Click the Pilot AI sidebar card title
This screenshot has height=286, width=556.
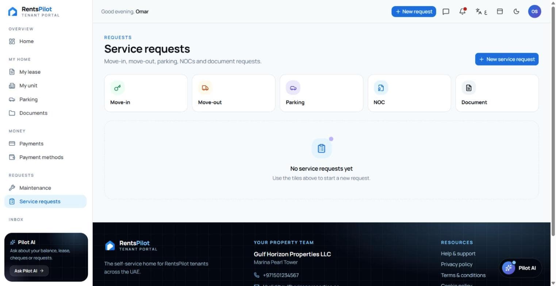pos(26,242)
